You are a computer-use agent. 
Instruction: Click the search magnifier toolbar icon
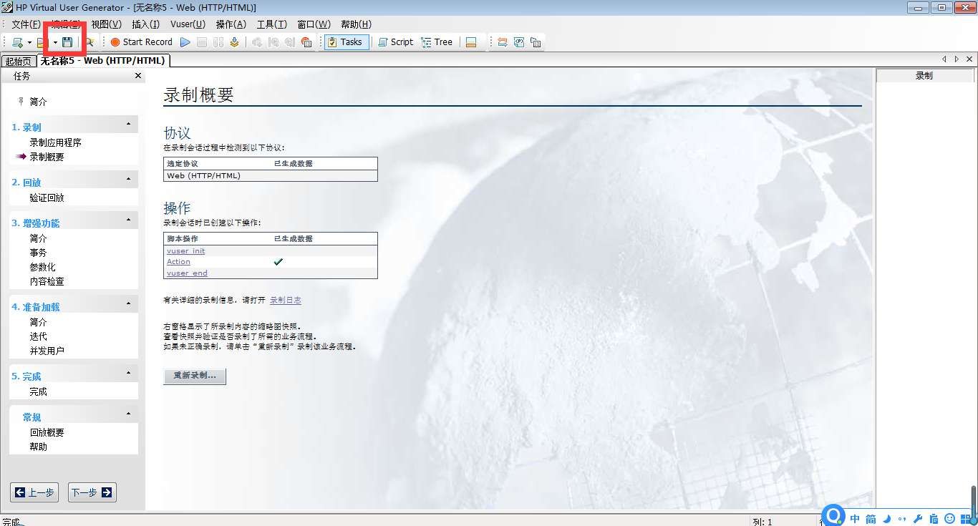pos(89,42)
